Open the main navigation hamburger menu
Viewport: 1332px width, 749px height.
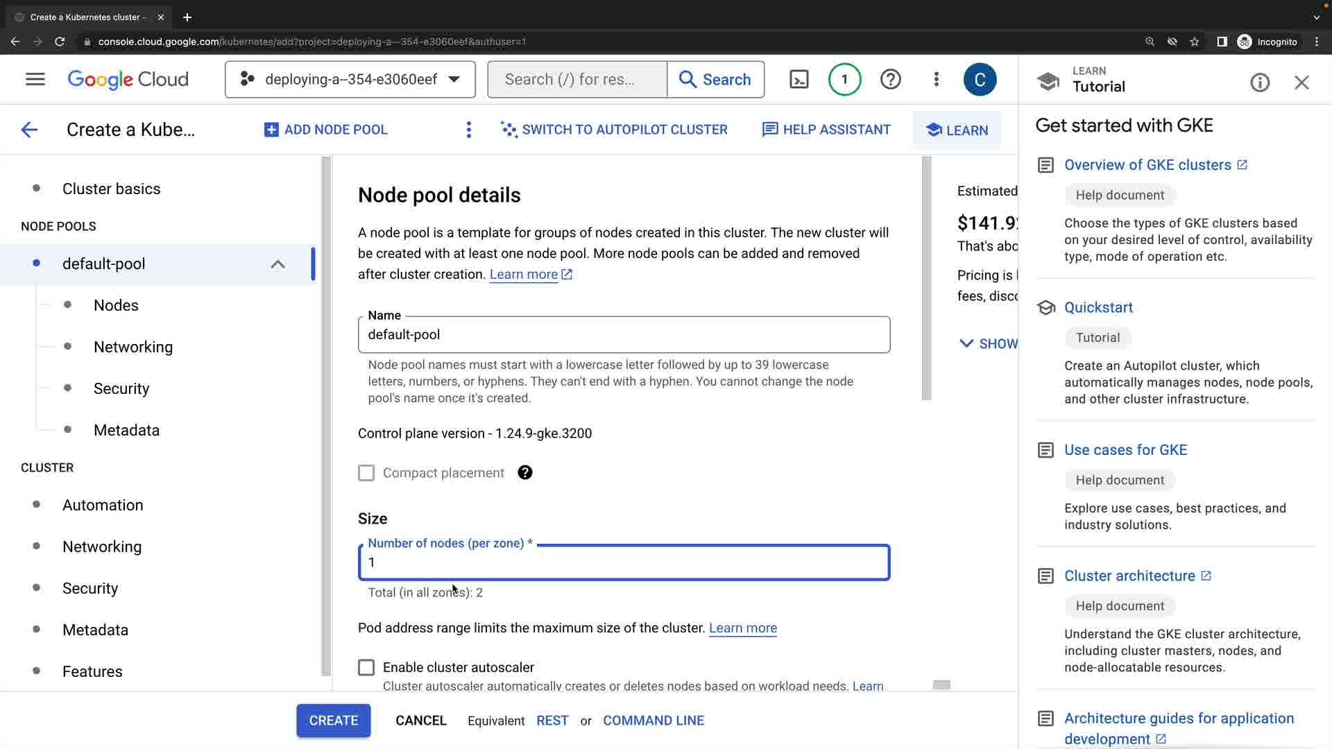pyautogui.click(x=35, y=79)
